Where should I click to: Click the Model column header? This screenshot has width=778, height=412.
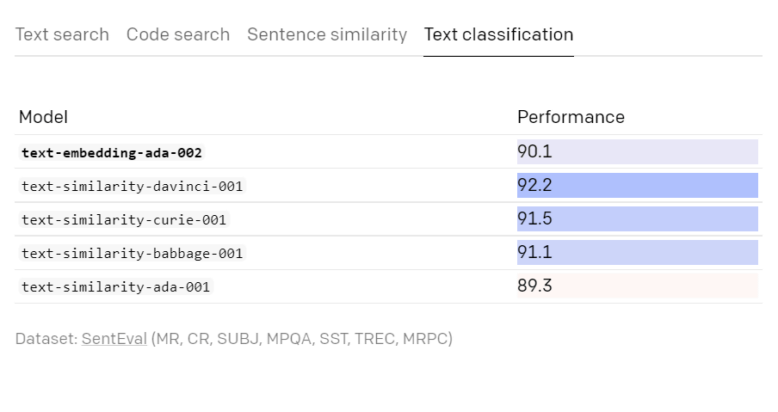click(43, 117)
